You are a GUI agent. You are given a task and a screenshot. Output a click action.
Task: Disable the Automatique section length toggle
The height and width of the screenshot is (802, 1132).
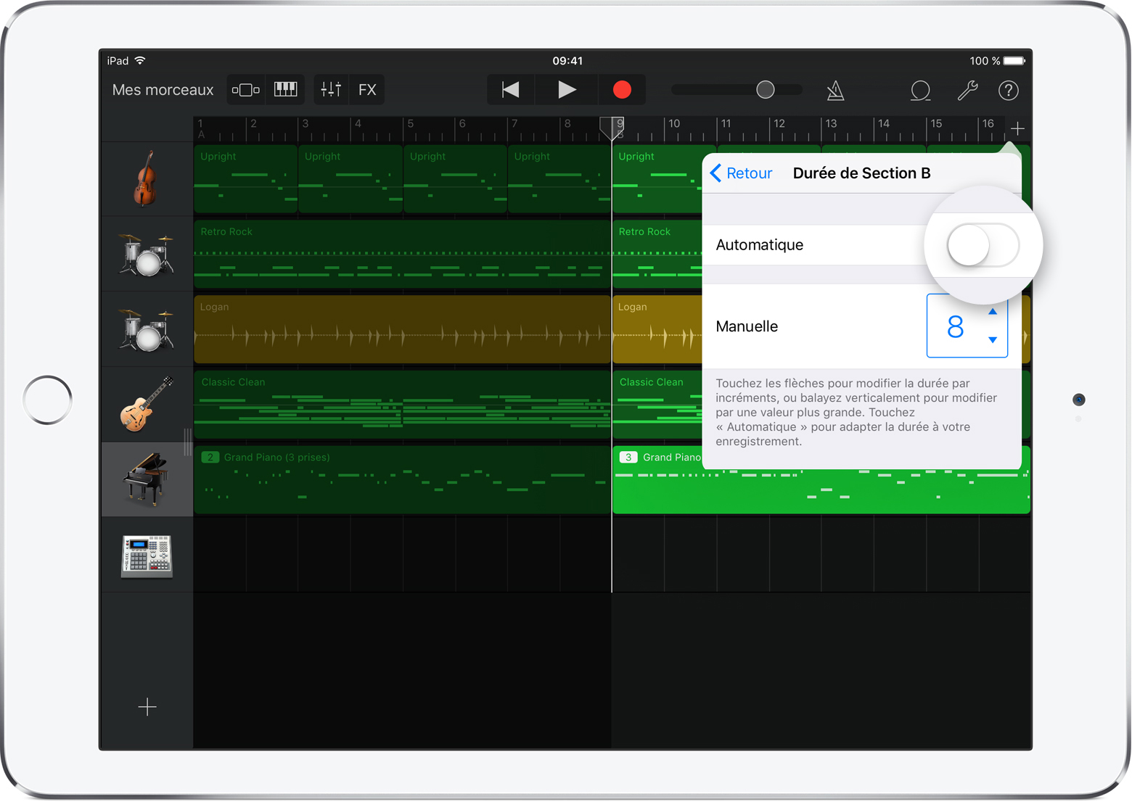[x=983, y=245]
